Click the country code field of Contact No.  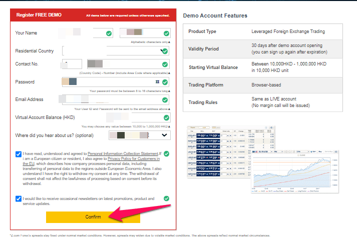(72, 64)
